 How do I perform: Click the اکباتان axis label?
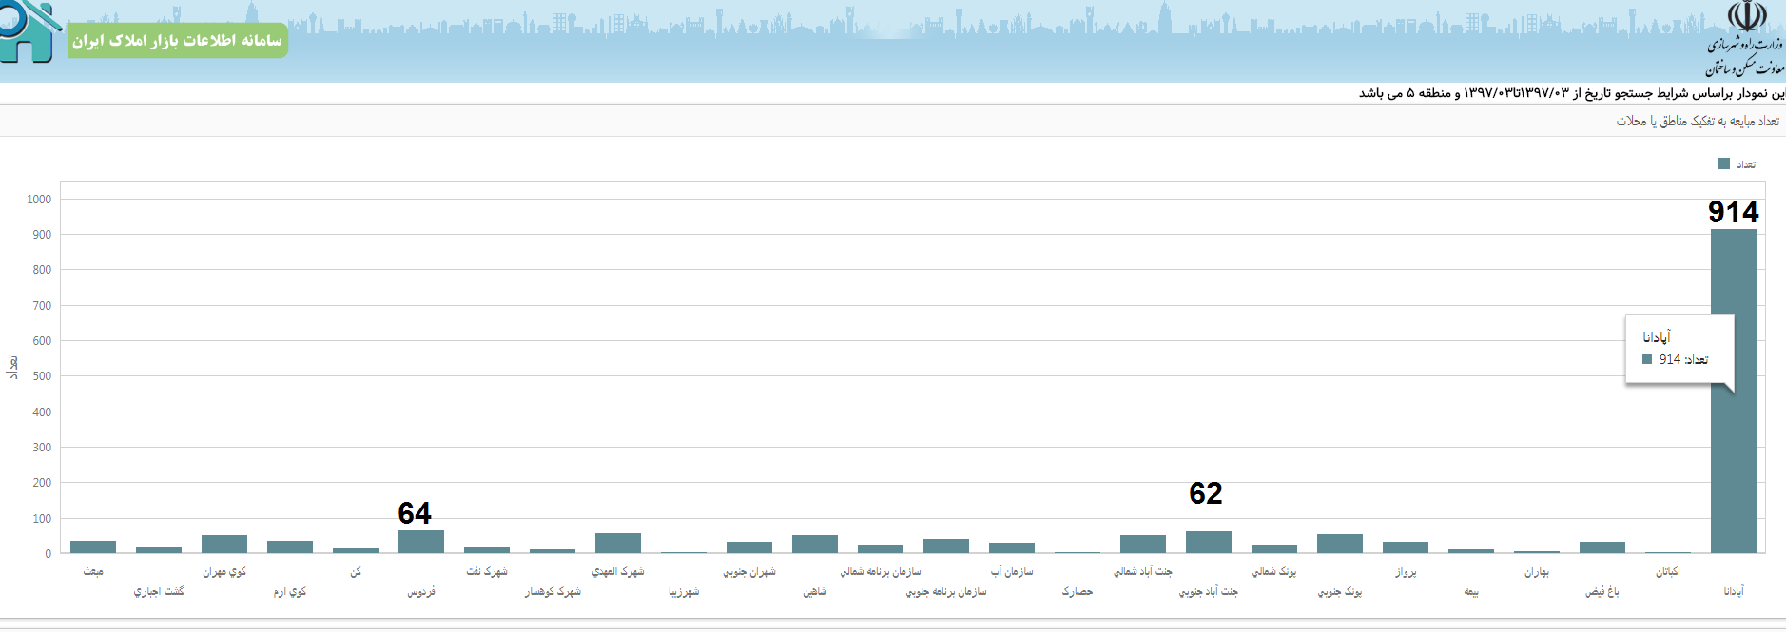pyautogui.click(x=1668, y=571)
